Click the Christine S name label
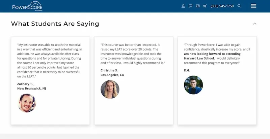 pos(109,70)
